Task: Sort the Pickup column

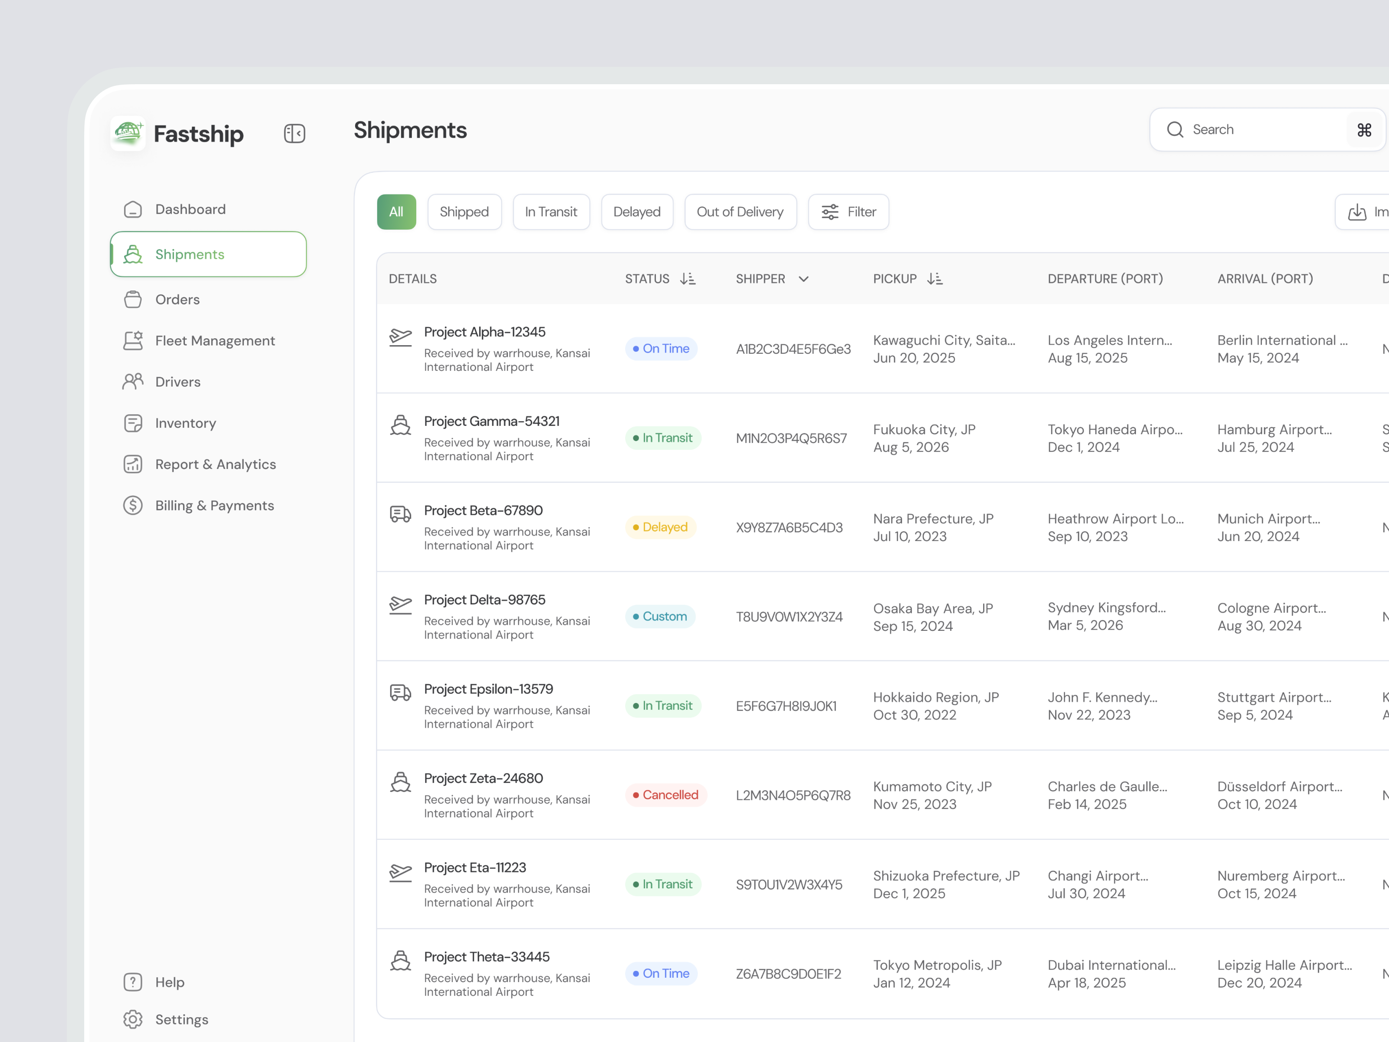Action: click(x=935, y=279)
